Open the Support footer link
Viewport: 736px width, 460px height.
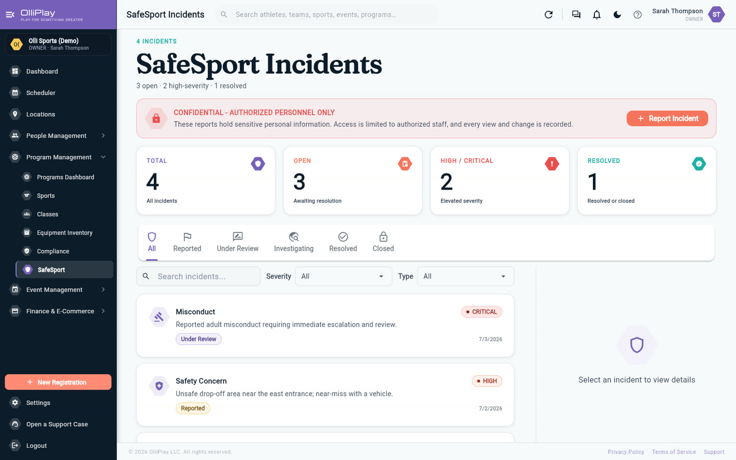(714, 452)
